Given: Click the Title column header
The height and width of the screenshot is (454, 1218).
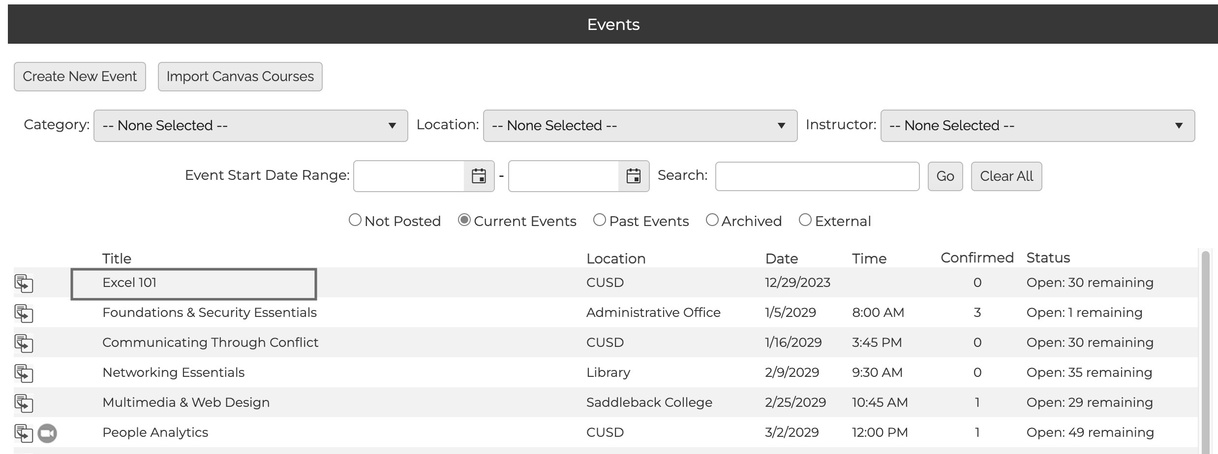Looking at the screenshot, I should [117, 258].
